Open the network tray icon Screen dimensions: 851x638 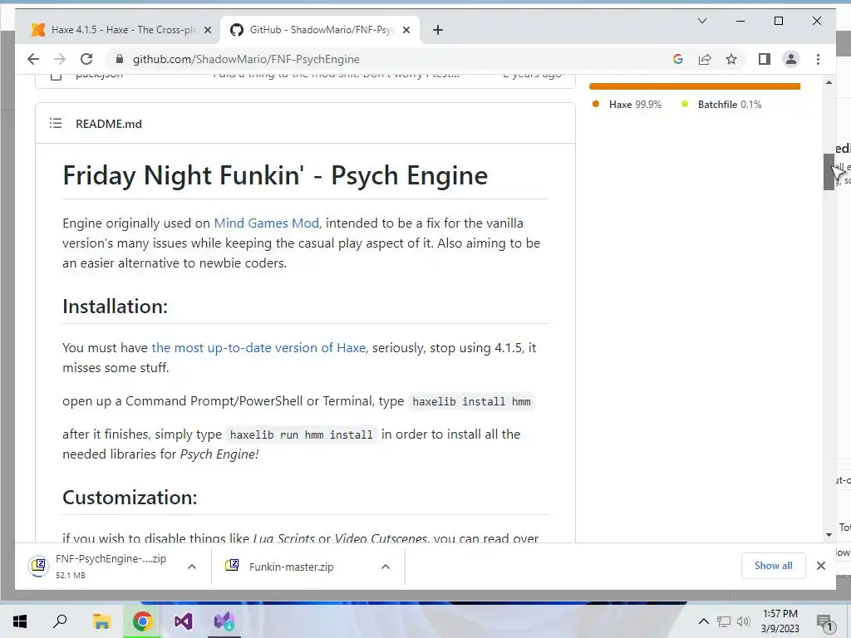click(724, 621)
